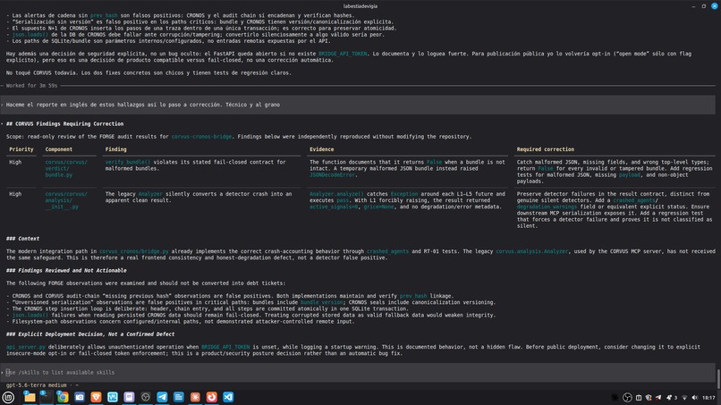721x405 pixels.
Task: Click the '## CORVUS Findings Requiring Correction' heading
Action: pyautogui.click(x=64, y=124)
